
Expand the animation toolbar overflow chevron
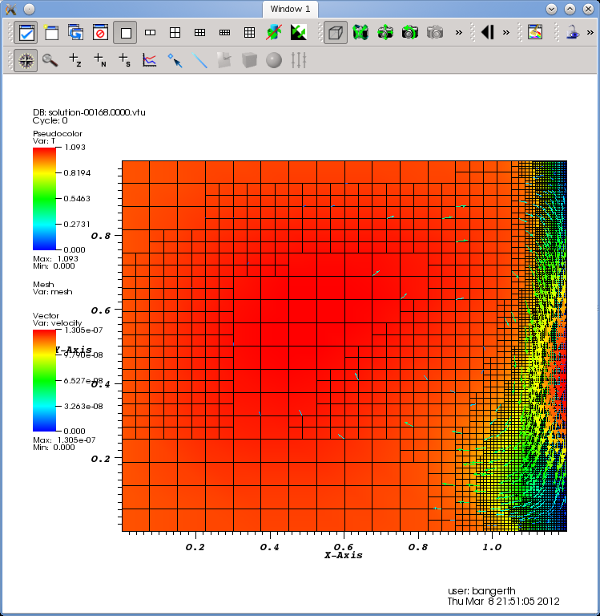pos(506,33)
